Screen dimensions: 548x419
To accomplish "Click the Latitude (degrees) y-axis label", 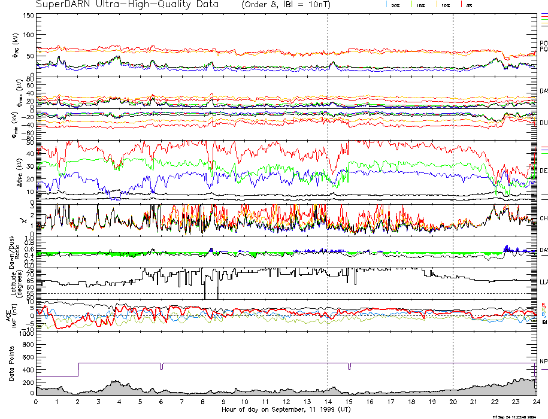I will tap(14, 283).
